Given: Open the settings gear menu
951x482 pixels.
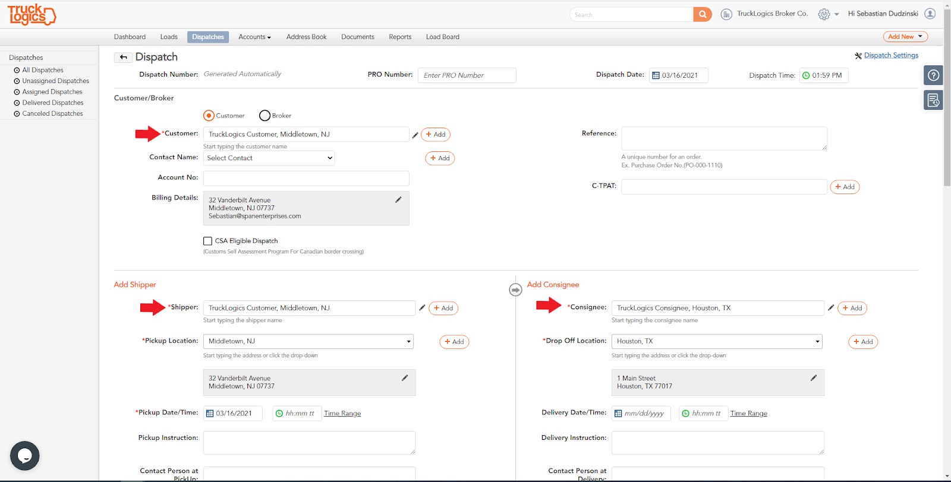Looking at the screenshot, I should pyautogui.click(x=828, y=14).
